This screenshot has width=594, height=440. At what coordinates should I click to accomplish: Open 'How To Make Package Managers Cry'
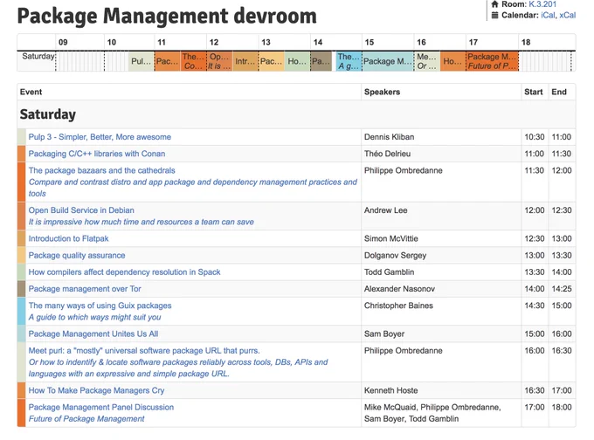pyautogui.click(x=96, y=390)
